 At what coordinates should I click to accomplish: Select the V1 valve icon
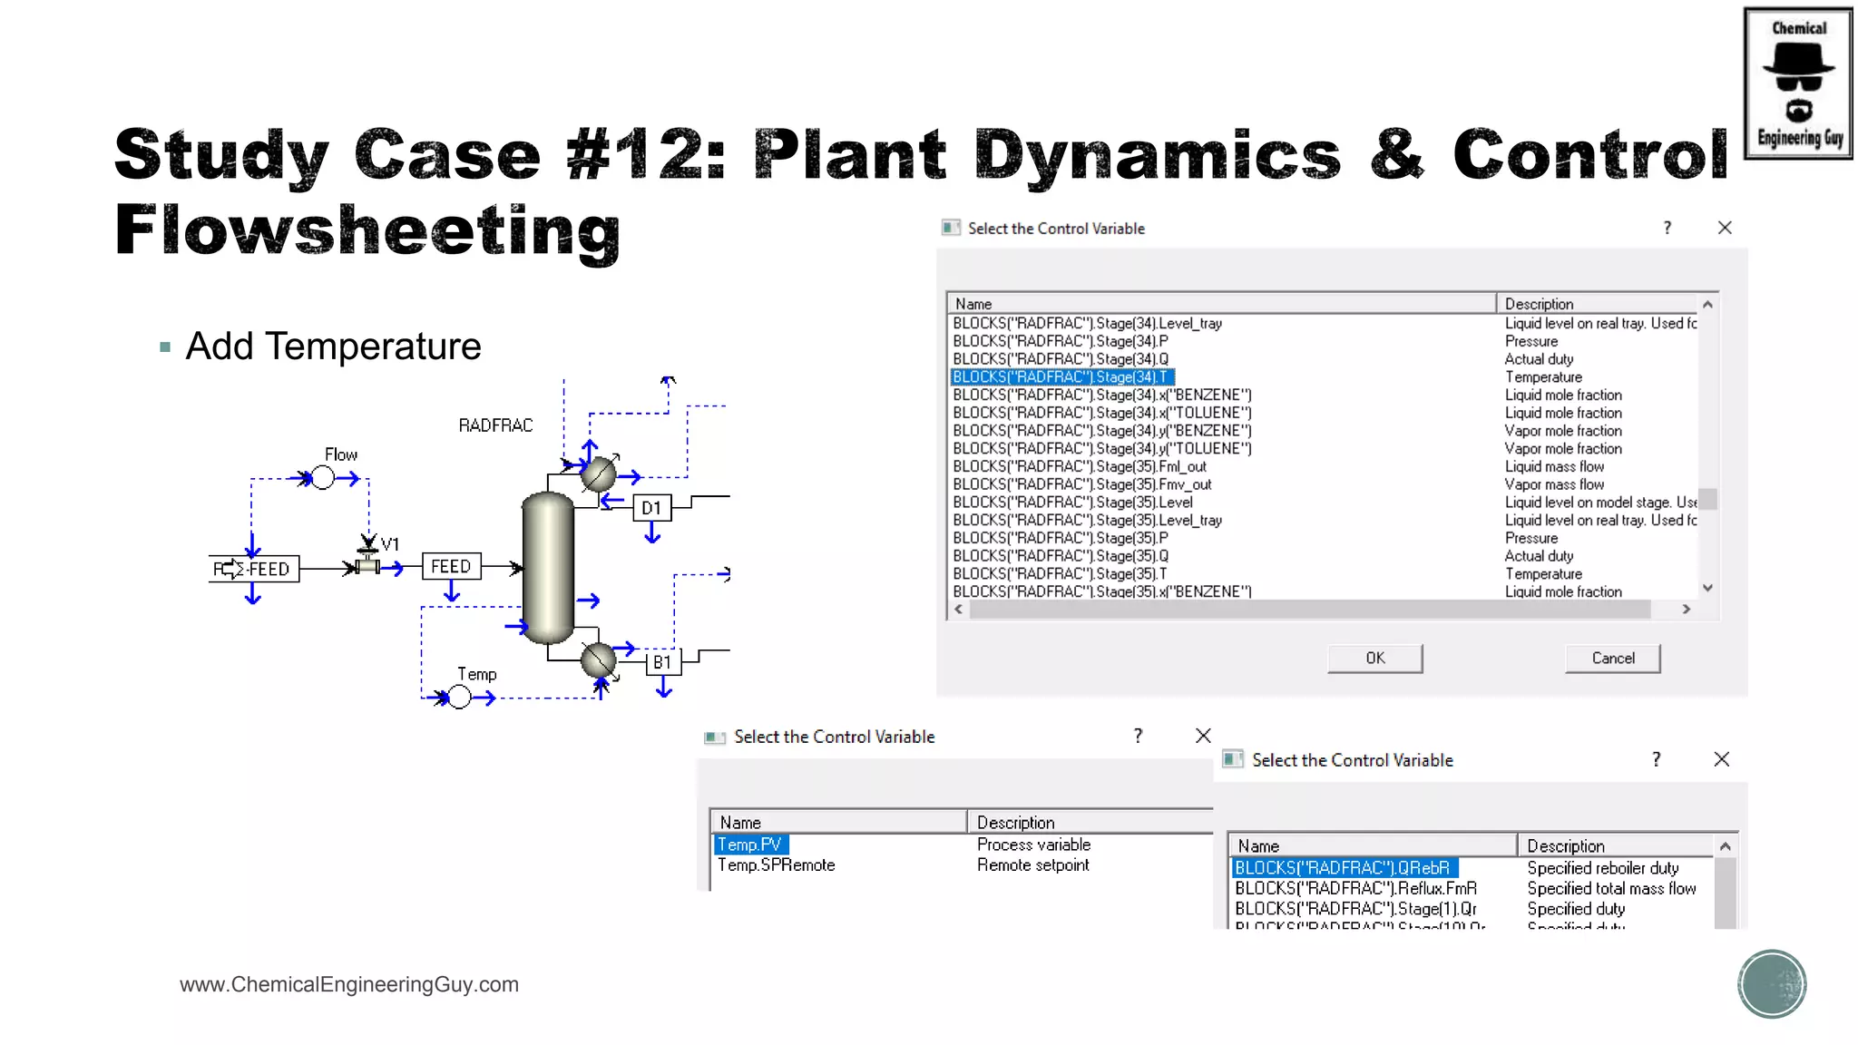pos(367,564)
